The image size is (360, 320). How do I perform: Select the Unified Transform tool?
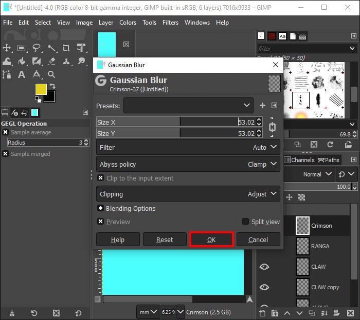coord(81,48)
